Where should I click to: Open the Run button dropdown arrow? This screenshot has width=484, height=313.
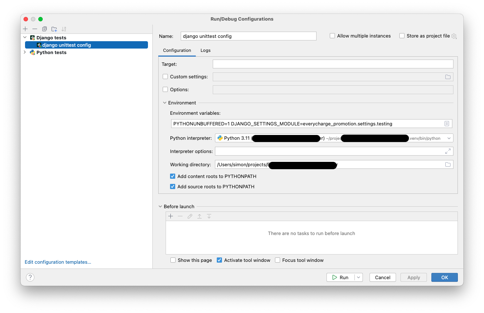point(359,277)
